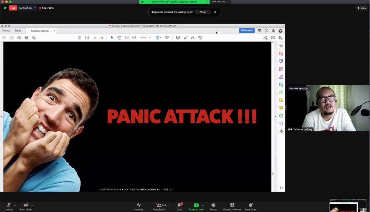The image size is (370, 212).
Task: Click the Remove Spotlight button
Action: coord(299,88)
